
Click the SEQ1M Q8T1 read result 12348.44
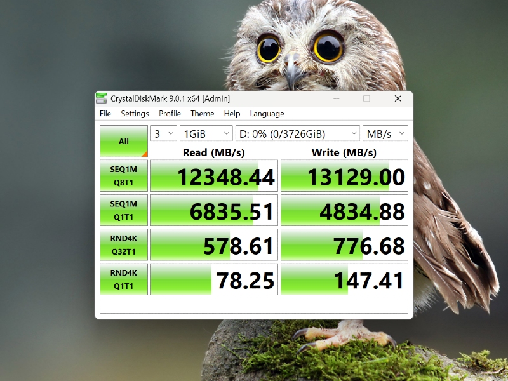215,176
